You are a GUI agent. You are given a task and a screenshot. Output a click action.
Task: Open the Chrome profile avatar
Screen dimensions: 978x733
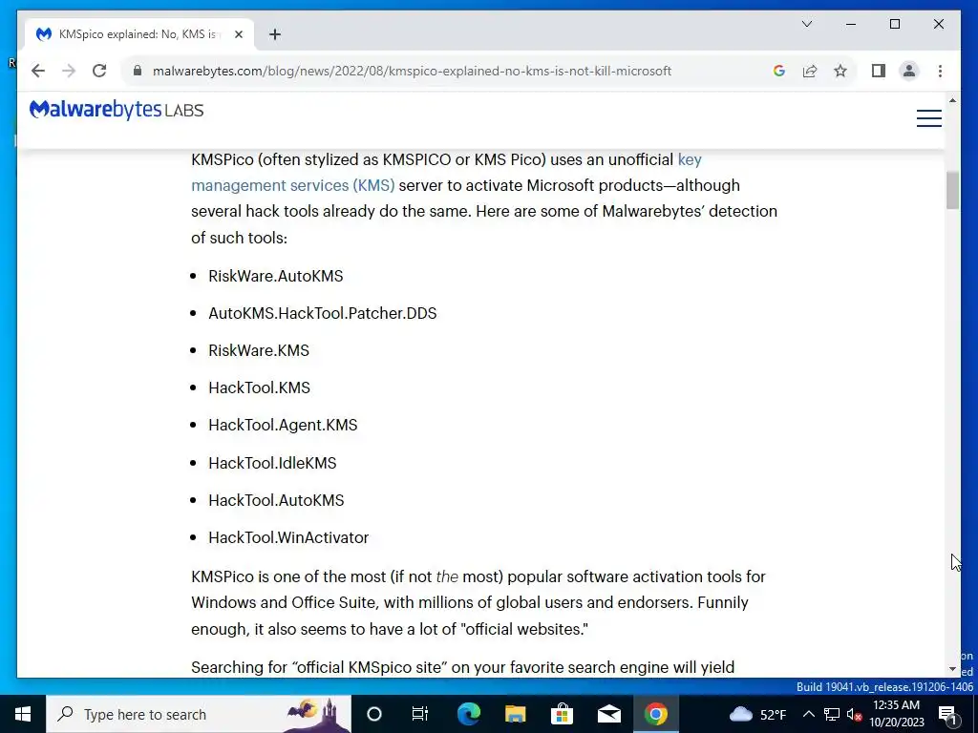(909, 71)
